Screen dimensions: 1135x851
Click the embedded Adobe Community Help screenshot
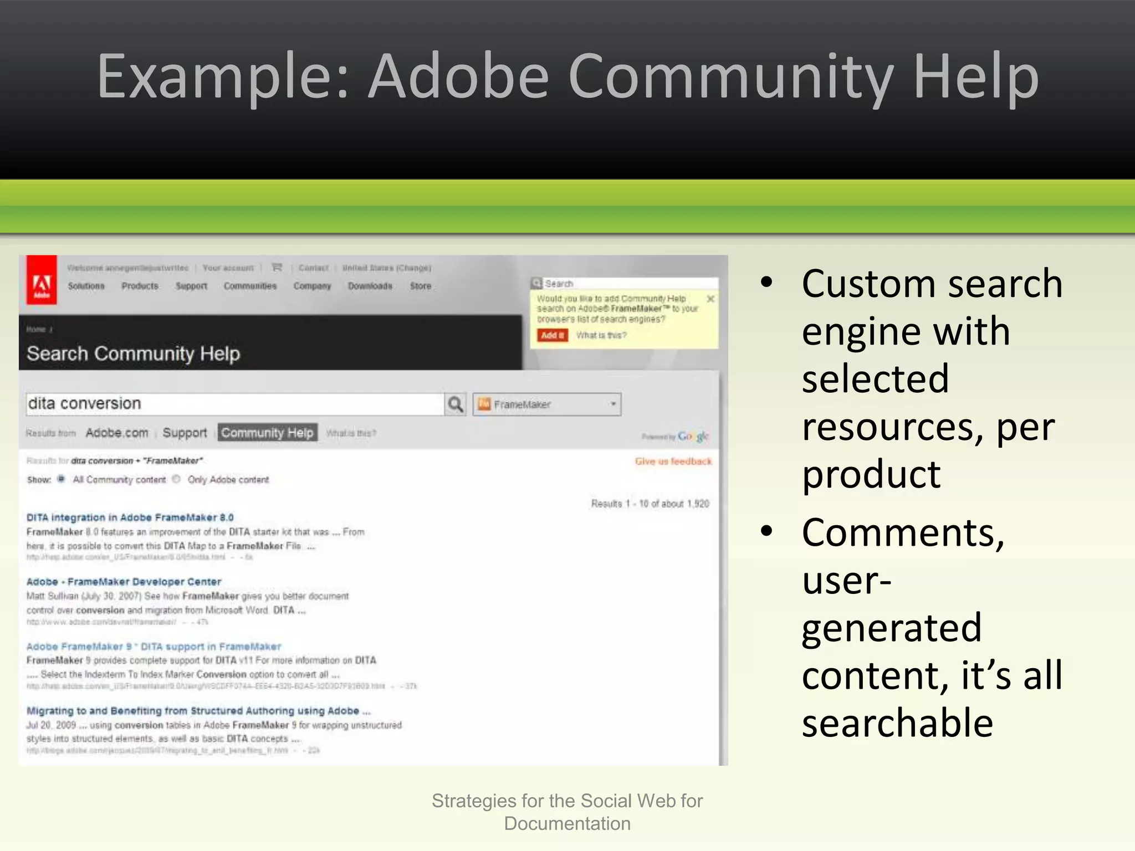pos(373,510)
